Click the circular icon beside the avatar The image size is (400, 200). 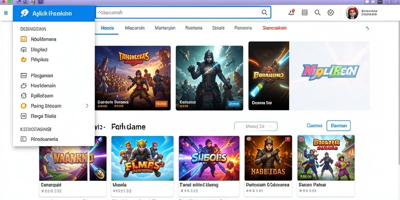pos(330,12)
